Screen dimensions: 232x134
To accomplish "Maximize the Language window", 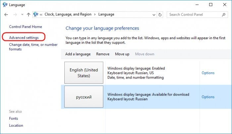I will 211,5.
